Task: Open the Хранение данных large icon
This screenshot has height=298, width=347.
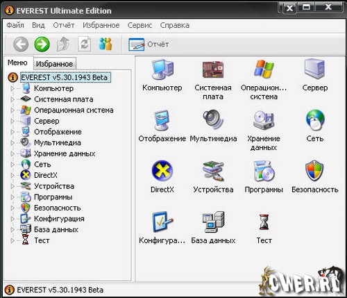Action: coord(264,120)
